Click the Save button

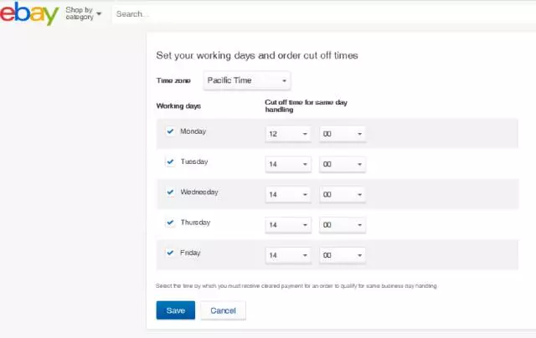pyautogui.click(x=175, y=310)
